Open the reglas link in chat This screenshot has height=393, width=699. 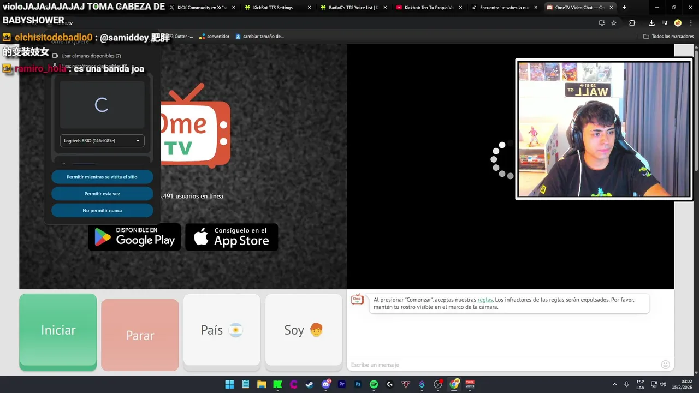[x=485, y=300]
